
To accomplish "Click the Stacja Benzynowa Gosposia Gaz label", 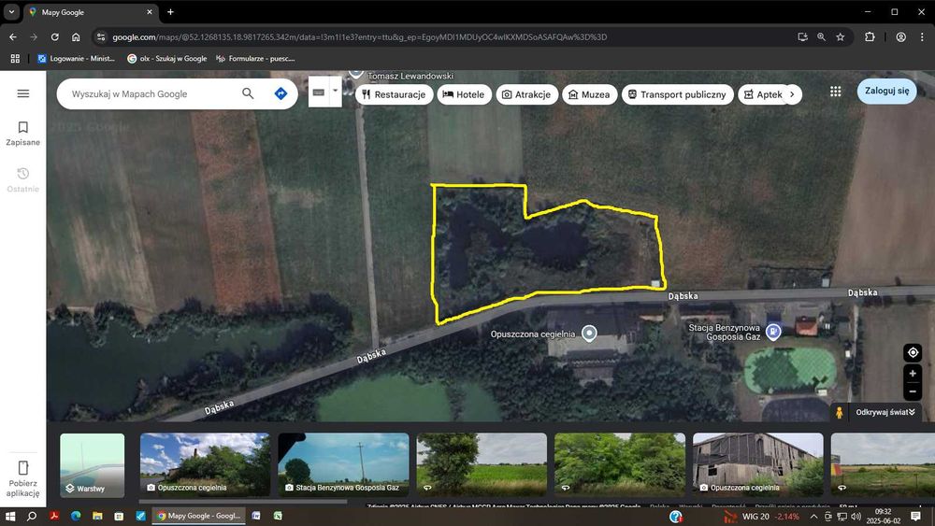I will click(724, 333).
